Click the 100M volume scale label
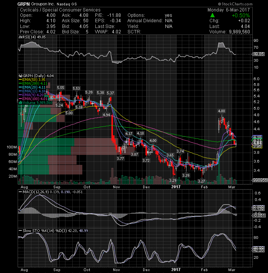268x273 pixels. point(11,147)
